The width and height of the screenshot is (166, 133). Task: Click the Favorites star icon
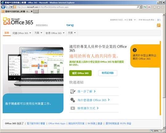click(x=159, y=7)
